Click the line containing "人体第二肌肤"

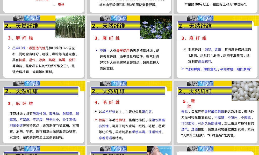(x=208, y=135)
